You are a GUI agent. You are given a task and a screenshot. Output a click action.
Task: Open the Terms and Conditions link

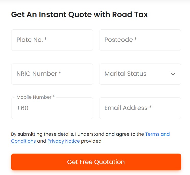click(x=157, y=134)
